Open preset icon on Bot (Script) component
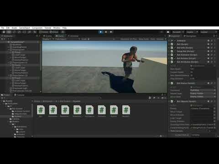 click(212, 44)
